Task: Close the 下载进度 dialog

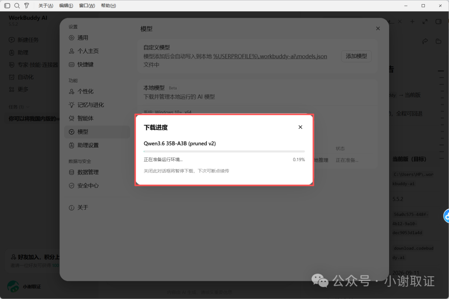Action: tap(300, 127)
